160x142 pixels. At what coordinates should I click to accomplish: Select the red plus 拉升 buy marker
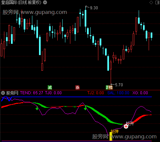(x=126, y=126)
